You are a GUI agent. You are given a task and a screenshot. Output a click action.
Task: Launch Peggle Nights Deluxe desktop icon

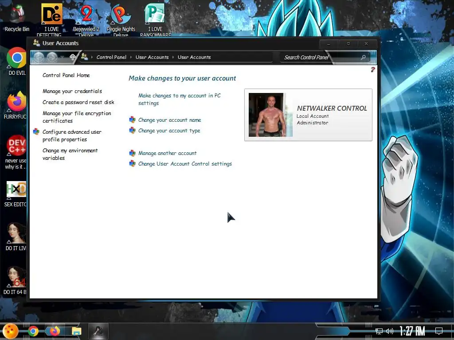(121, 19)
